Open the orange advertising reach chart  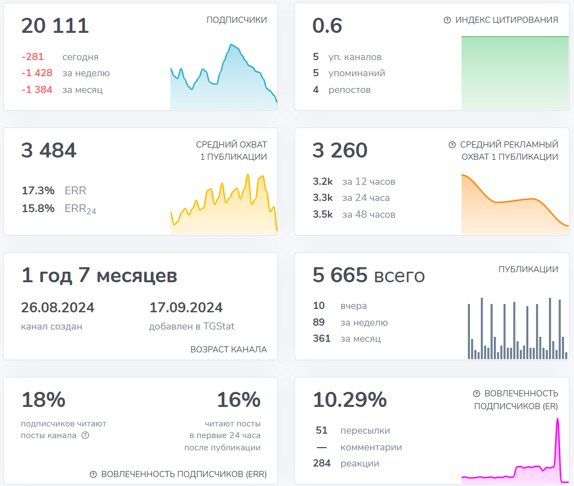point(514,204)
